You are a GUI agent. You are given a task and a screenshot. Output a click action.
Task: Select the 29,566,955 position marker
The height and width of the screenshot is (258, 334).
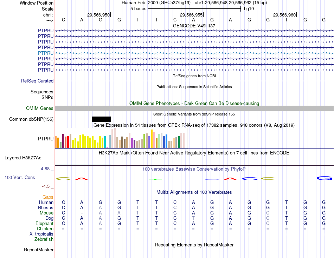(x=191, y=15)
